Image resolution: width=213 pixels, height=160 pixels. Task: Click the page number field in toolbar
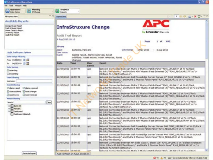(x=176, y=17)
